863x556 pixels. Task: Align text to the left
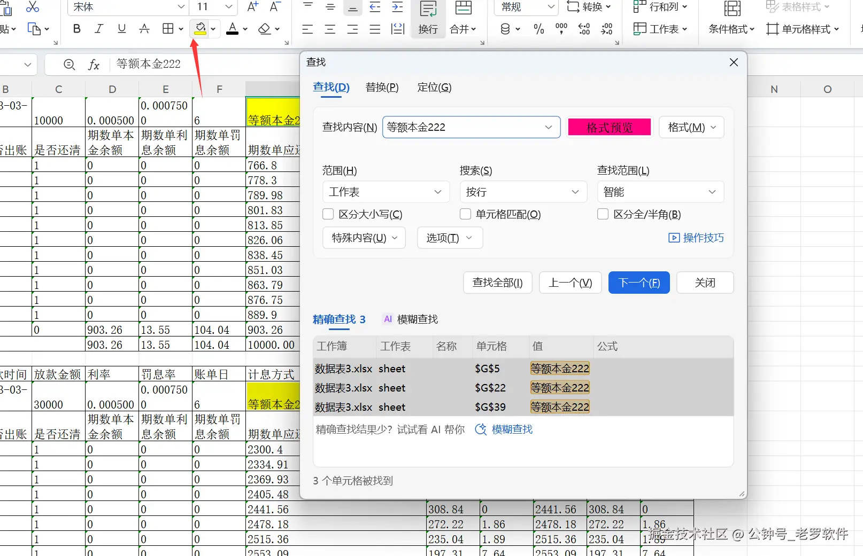click(x=307, y=29)
